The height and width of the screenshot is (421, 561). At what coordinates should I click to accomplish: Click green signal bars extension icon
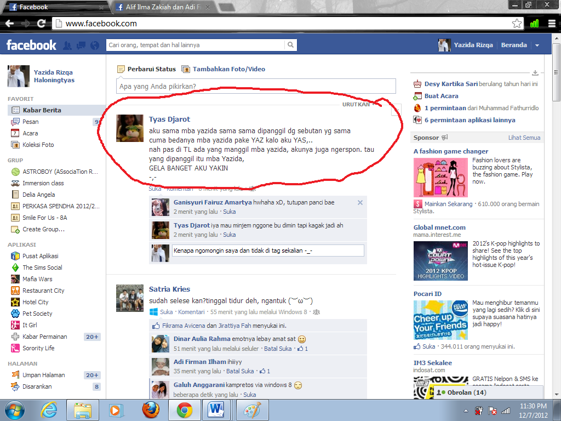(534, 24)
